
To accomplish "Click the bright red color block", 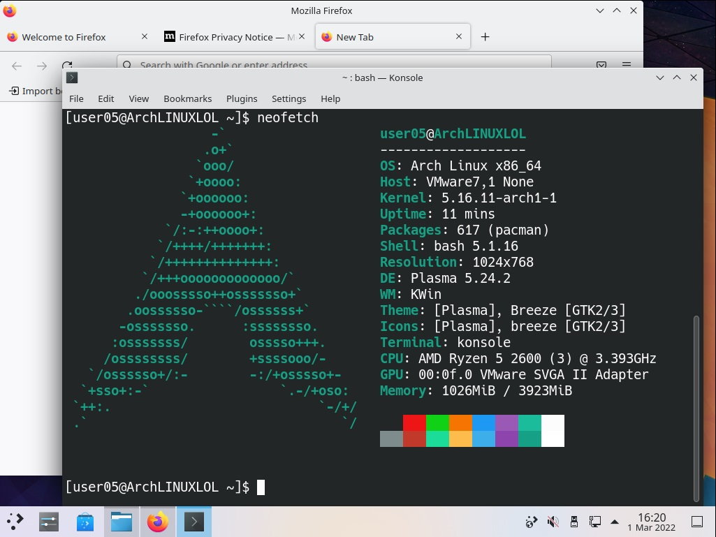I will pyautogui.click(x=414, y=423).
